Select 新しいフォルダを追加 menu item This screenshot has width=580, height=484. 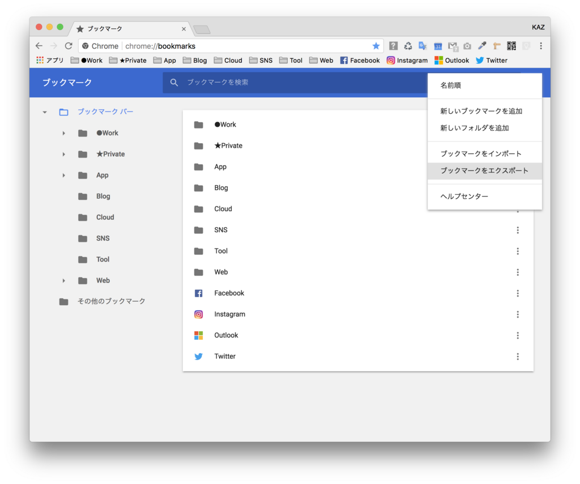pos(485,128)
